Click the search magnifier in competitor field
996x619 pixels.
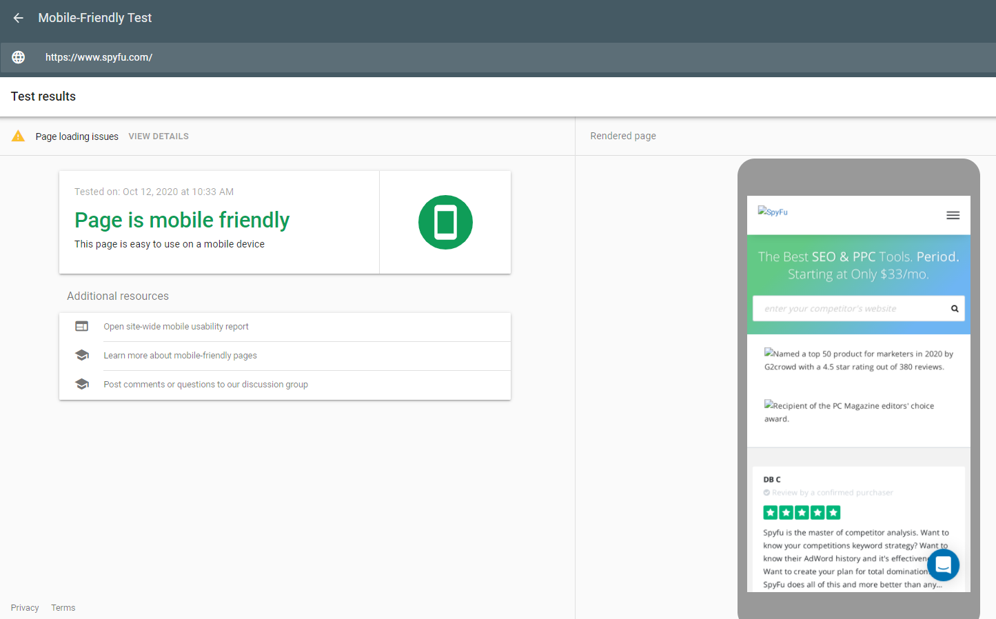click(x=955, y=309)
